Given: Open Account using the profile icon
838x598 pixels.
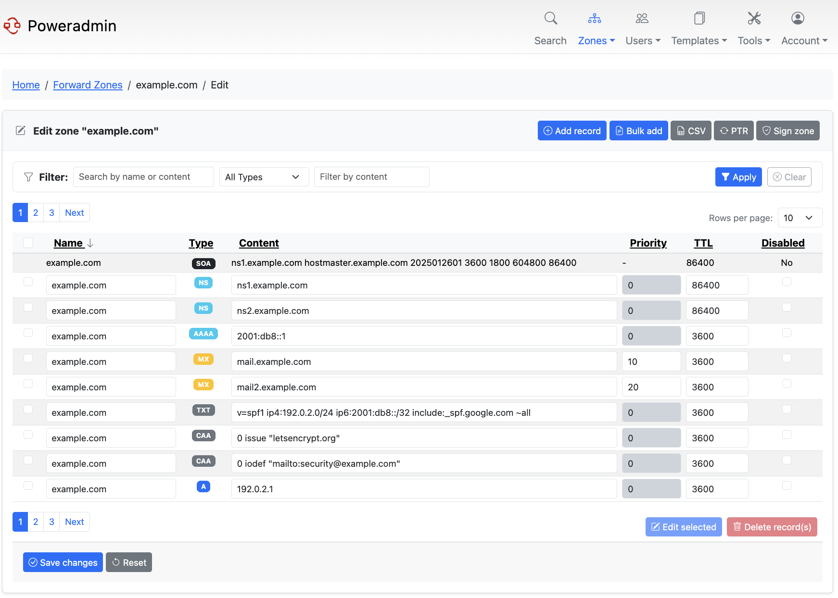Looking at the screenshot, I should point(797,18).
